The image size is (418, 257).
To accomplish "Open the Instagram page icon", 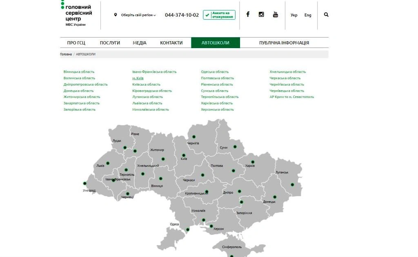I will point(261,14).
